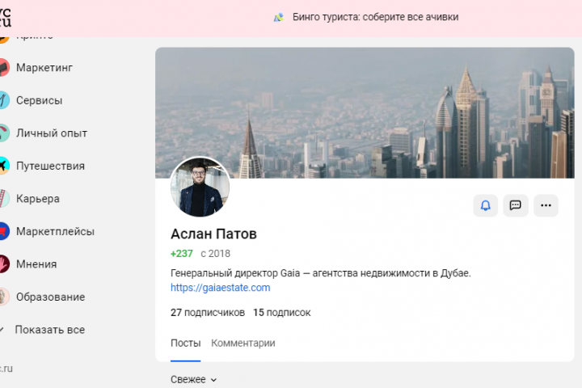Image resolution: width=582 pixels, height=388 pixels.
Task: Click the Бинго туриста banner icon
Action: pyautogui.click(x=279, y=17)
